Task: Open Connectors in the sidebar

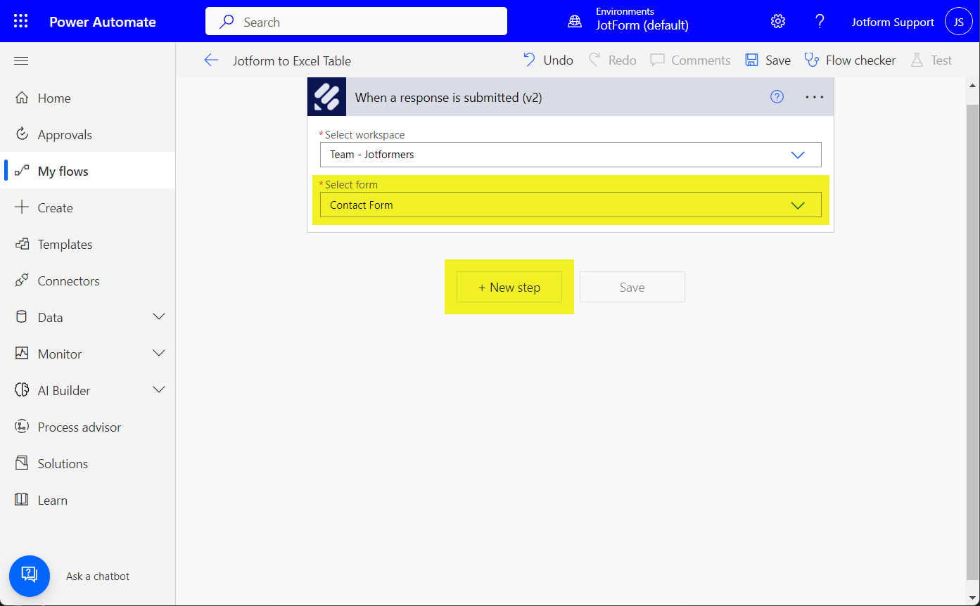Action: pyautogui.click(x=88, y=281)
